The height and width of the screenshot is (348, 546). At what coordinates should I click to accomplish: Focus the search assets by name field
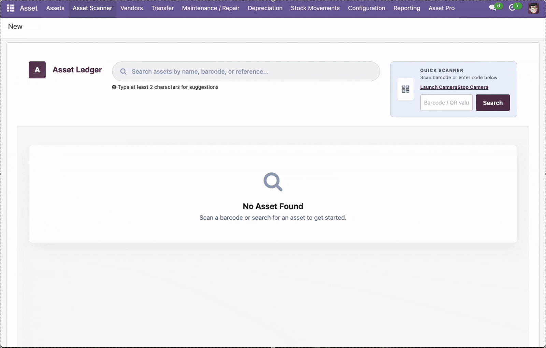(x=246, y=71)
